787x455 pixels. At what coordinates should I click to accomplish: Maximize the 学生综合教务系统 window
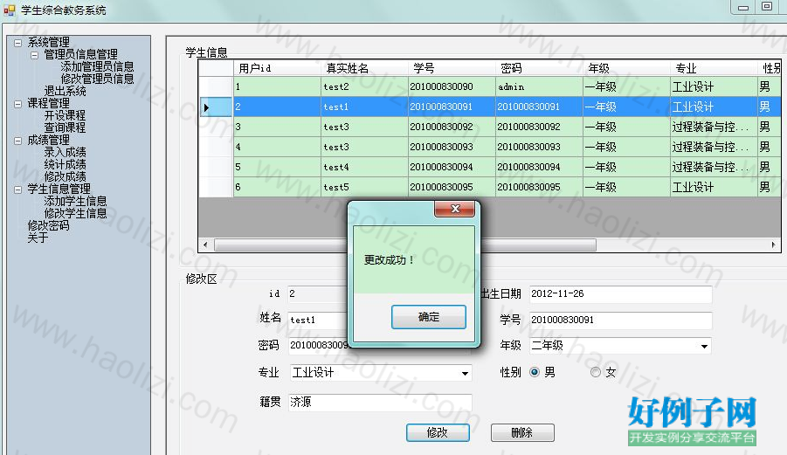pos(766,6)
